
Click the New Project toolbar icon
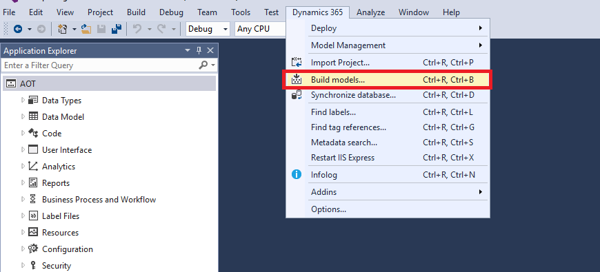[62, 29]
